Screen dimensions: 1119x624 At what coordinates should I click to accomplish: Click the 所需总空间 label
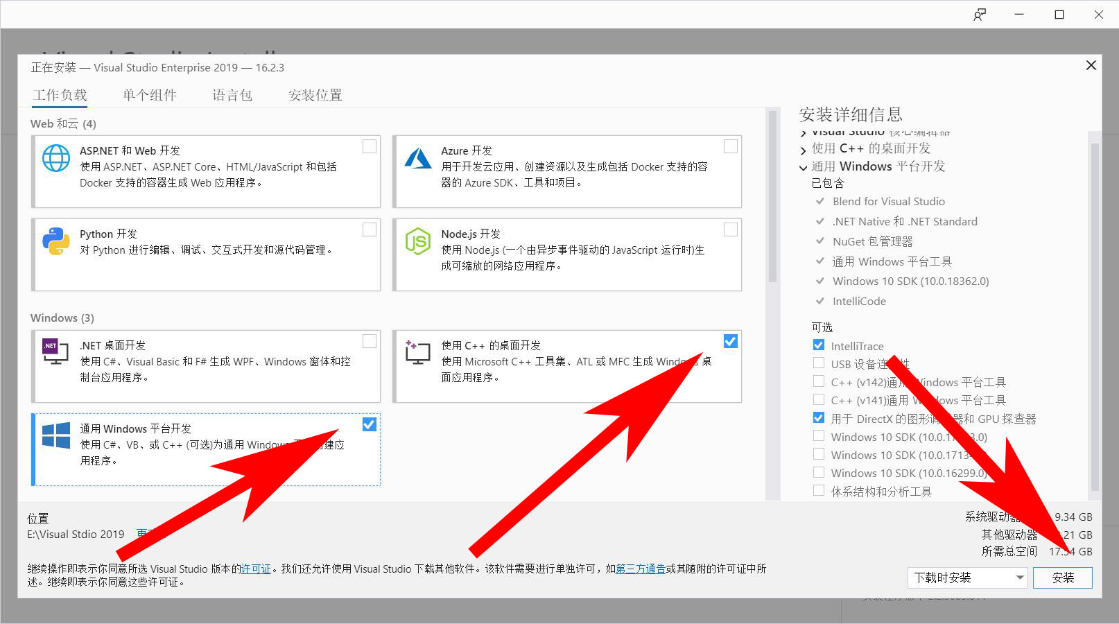click(x=1009, y=551)
